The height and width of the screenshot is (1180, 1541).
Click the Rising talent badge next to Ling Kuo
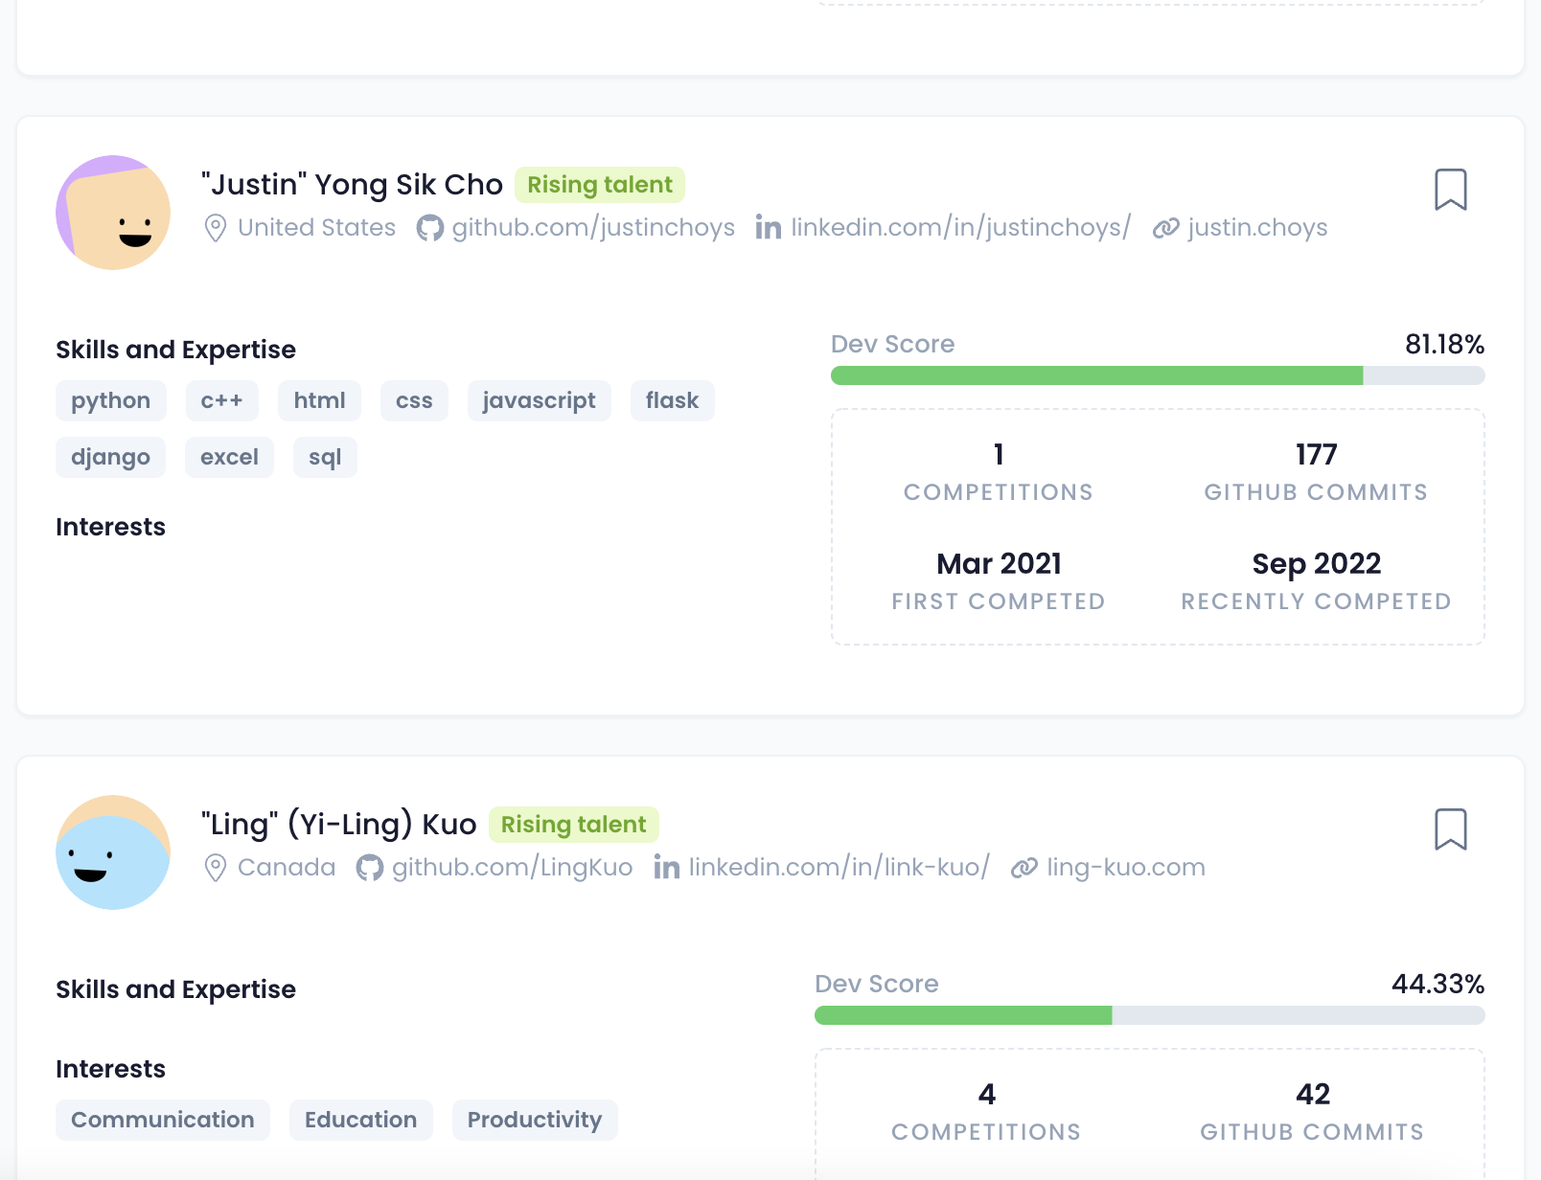573,825
